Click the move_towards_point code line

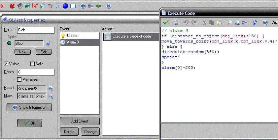coord(219,41)
